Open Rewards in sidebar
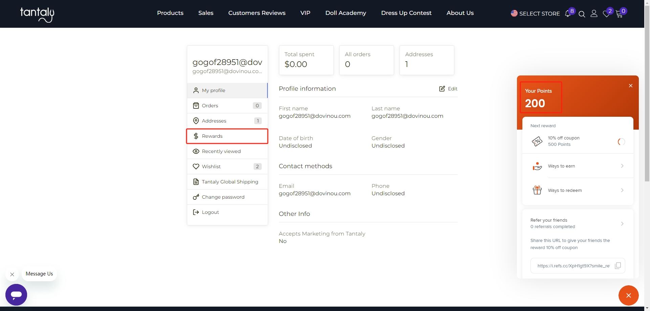The width and height of the screenshot is (650, 311). (227, 136)
